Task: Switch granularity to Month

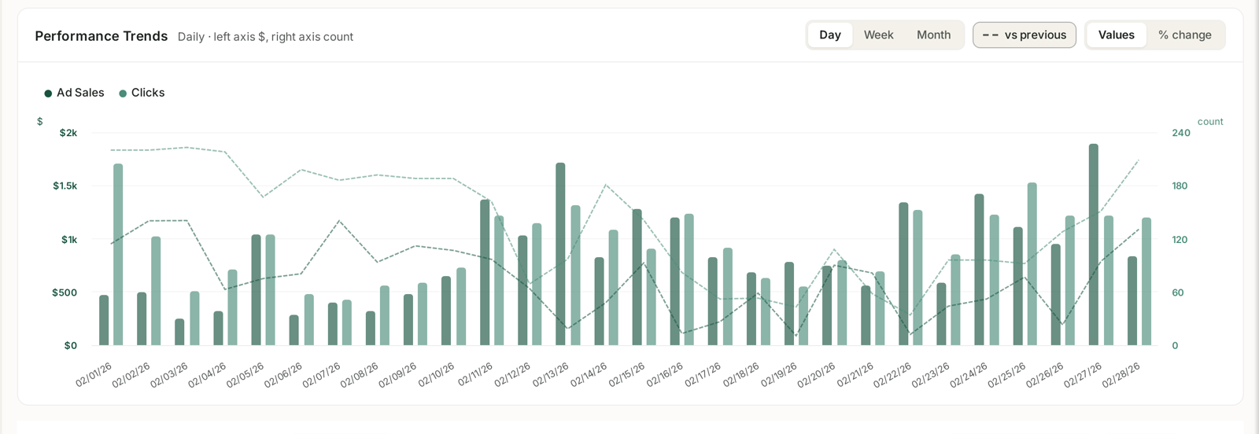Action: tap(933, 35)
